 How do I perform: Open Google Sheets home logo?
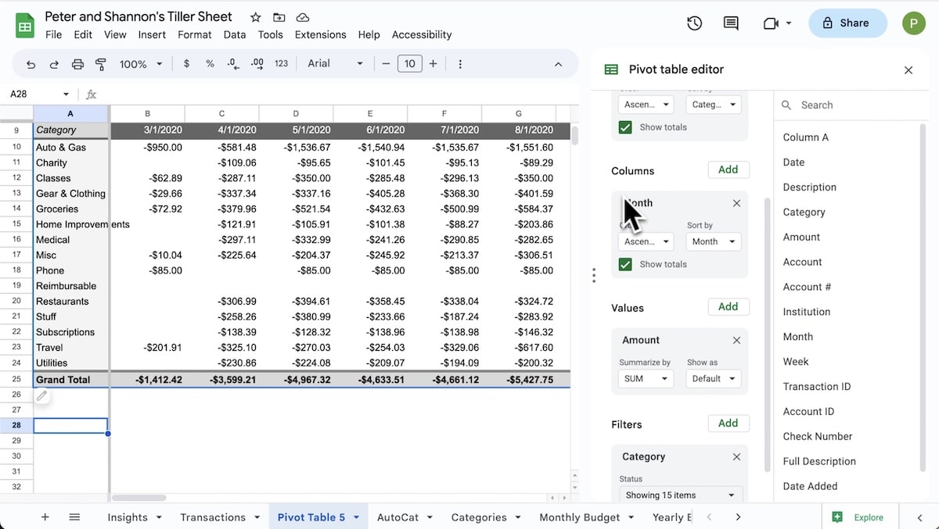coord(25,25)
